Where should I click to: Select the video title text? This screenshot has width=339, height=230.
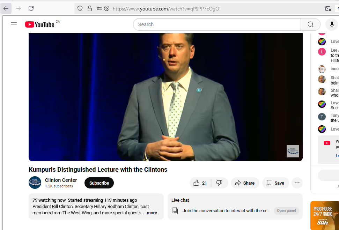(x=98, y=170)
